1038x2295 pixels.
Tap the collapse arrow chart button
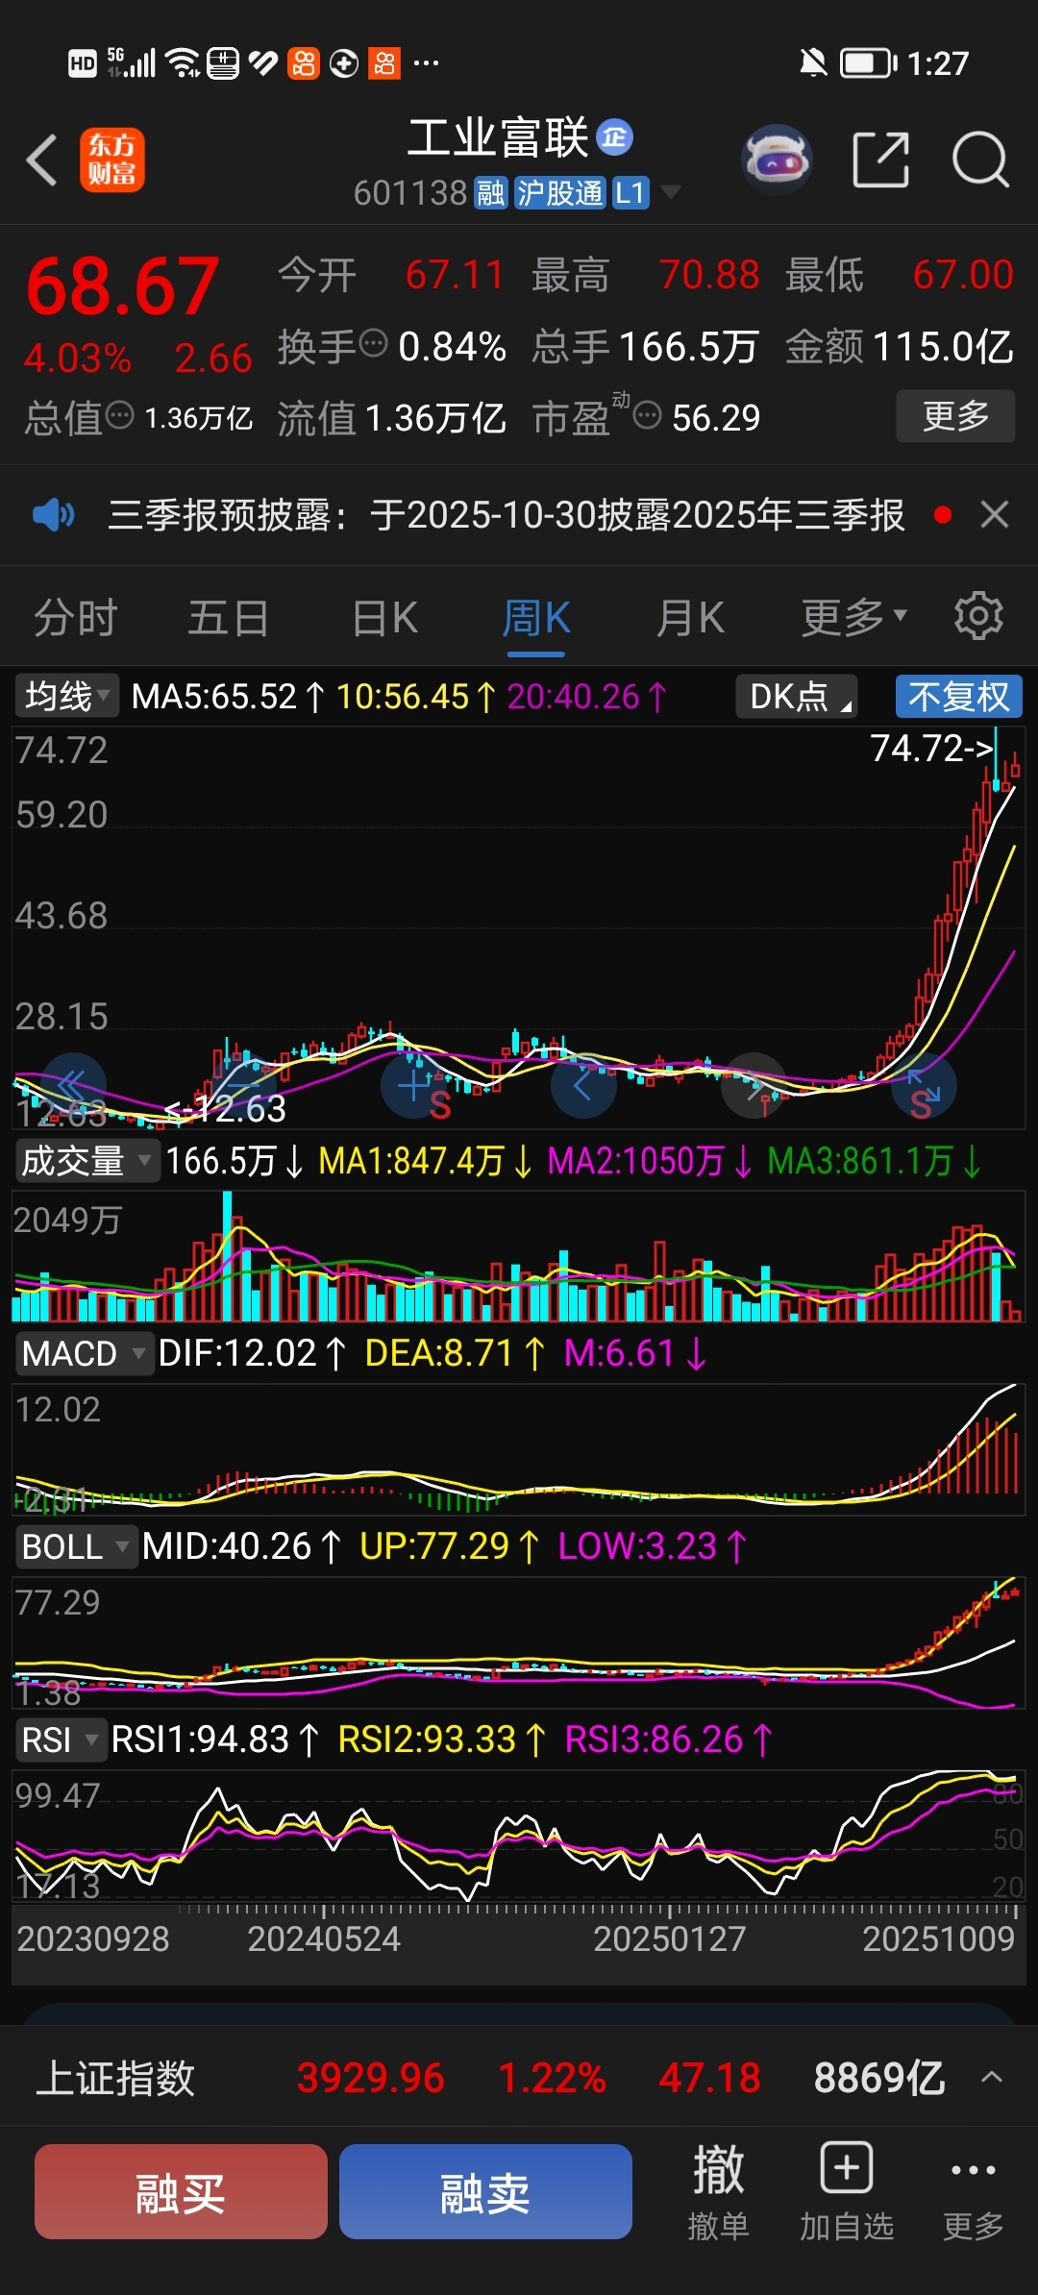click(924, 1085)
